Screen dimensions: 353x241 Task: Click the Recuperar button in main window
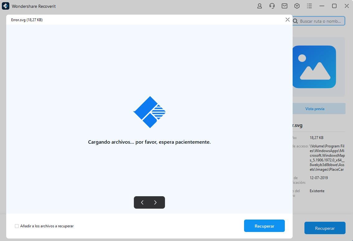coord(325,228)
